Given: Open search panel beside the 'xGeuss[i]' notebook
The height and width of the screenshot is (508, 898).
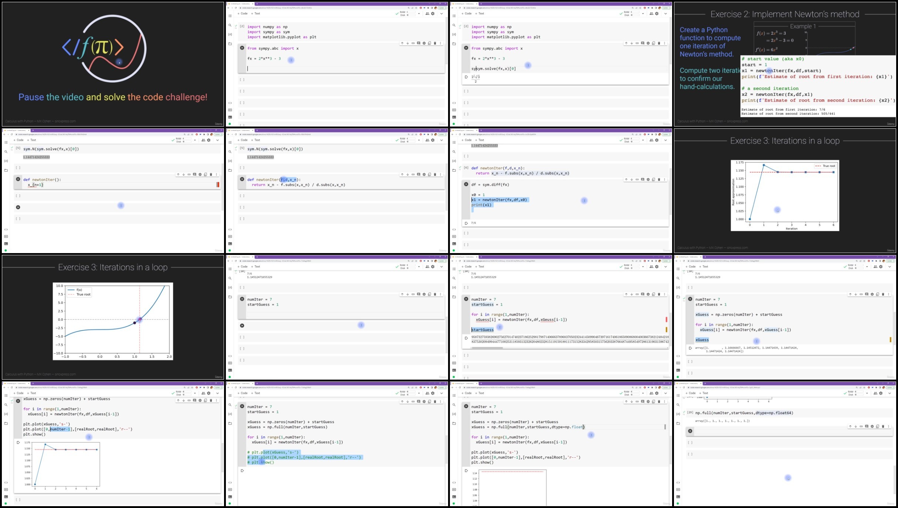Looking at the screenshot, I should 454,278.
